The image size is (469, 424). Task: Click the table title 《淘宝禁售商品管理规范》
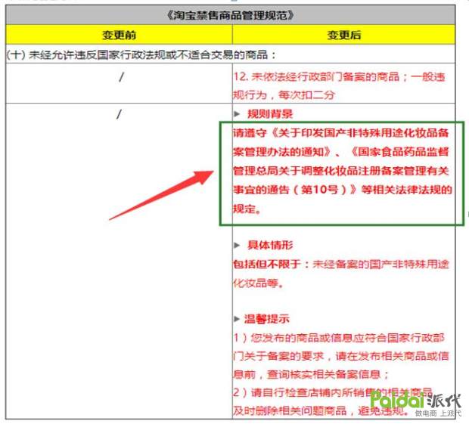[230, 15]
